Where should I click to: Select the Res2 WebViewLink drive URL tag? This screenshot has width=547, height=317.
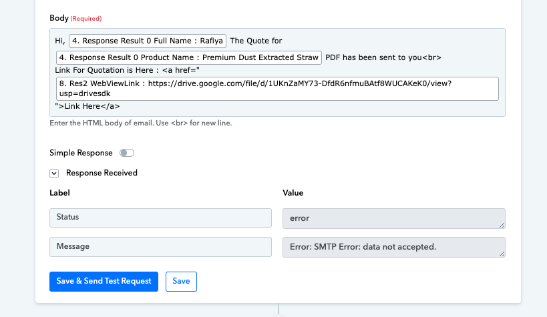point(277,89)
